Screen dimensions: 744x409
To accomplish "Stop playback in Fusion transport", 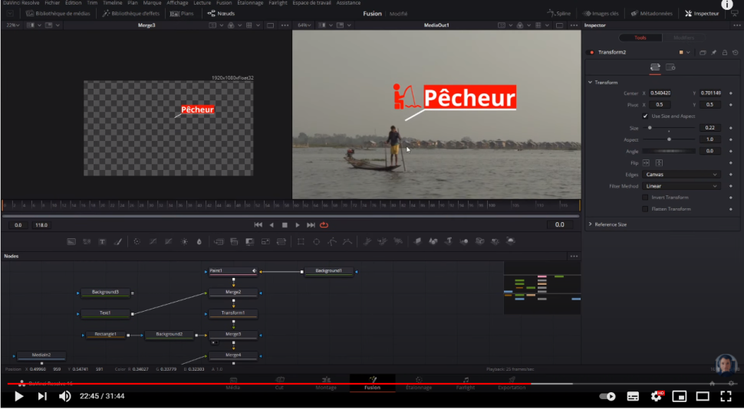I will (x=285, y=225).
